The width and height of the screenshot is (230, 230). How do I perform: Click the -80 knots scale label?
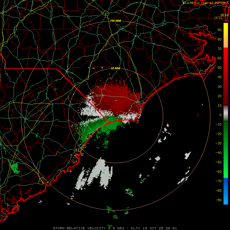pos(218,191)
